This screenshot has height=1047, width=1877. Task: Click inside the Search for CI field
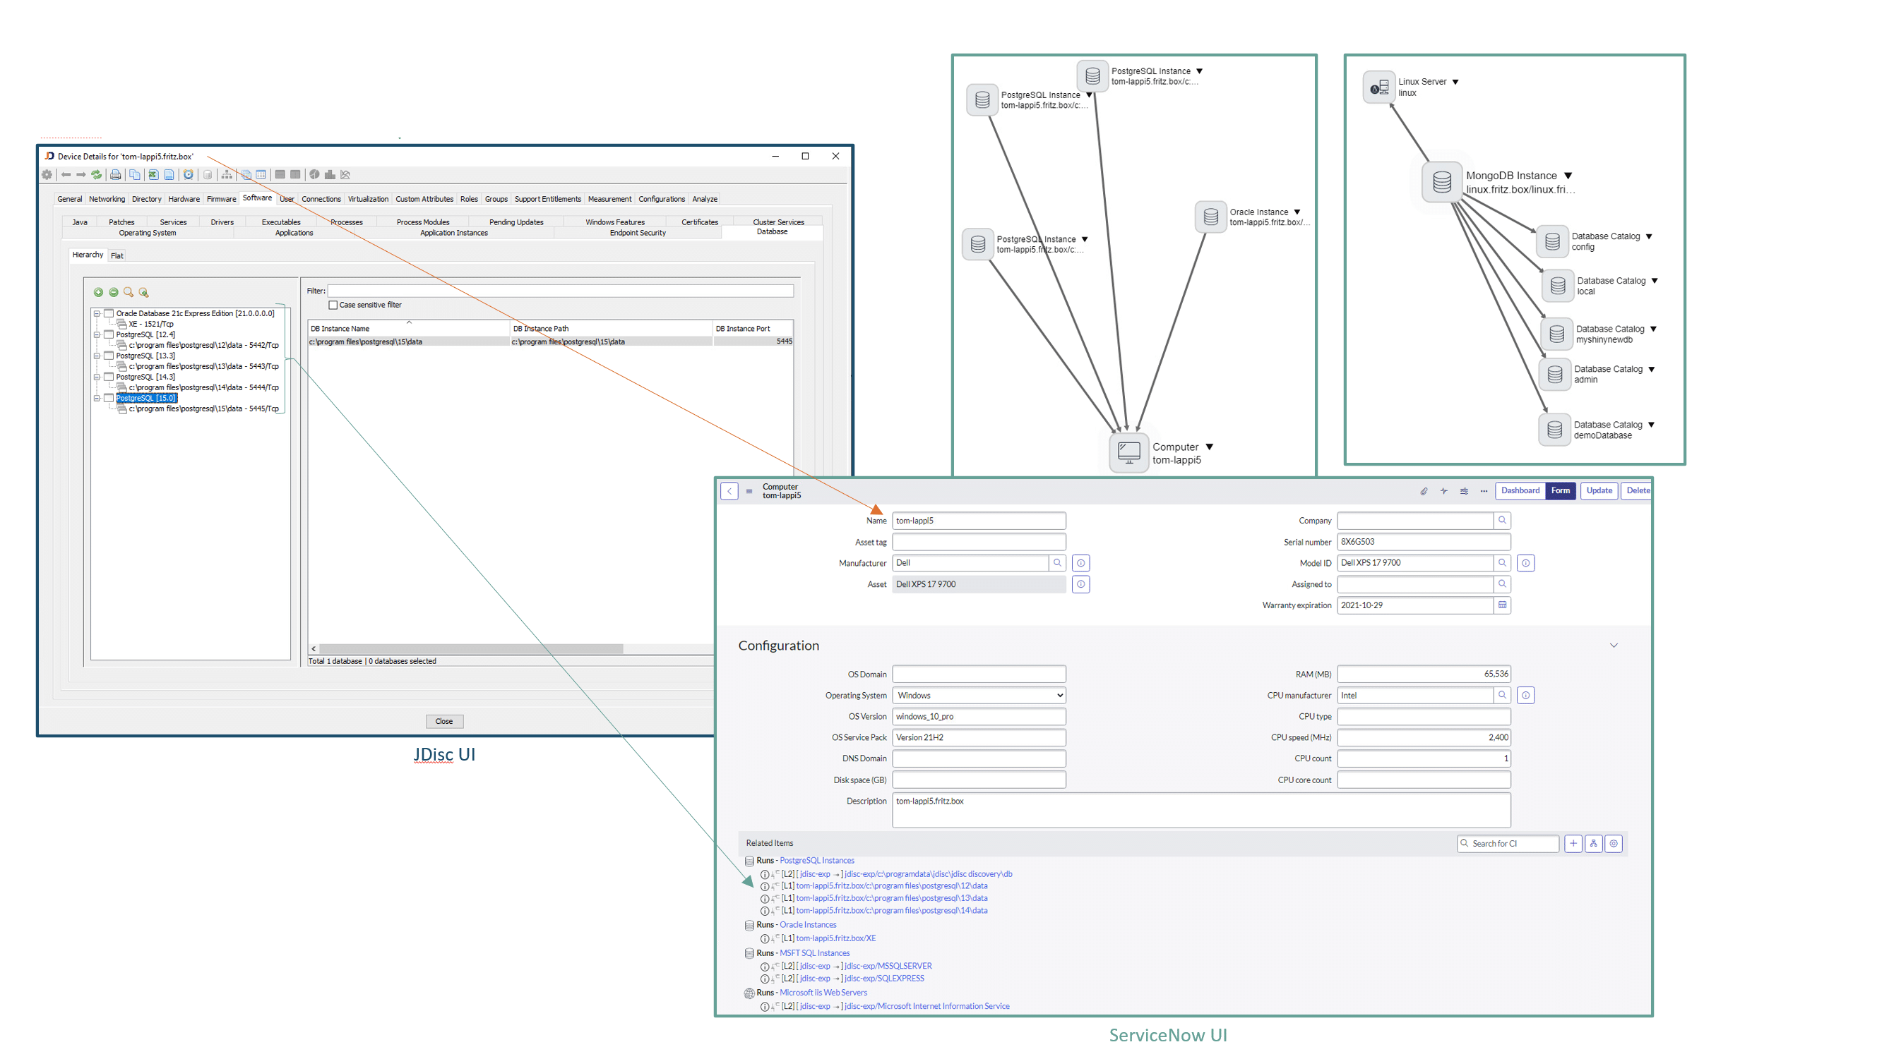click(x=1508, y=843)
